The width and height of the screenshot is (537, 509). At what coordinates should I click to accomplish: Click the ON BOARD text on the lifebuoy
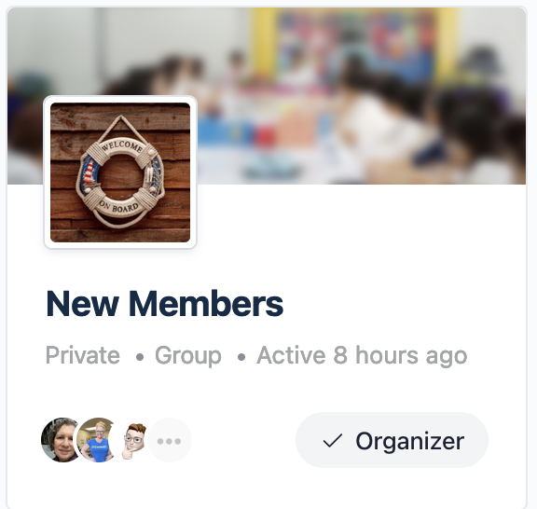click(119, 207)
